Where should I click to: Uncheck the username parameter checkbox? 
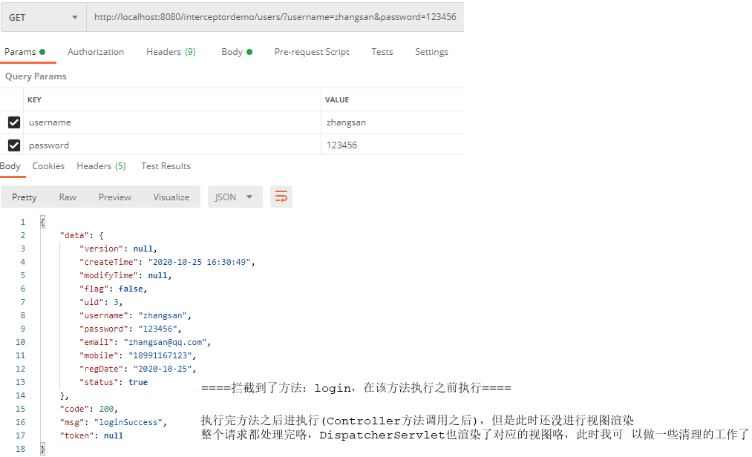(13, 122)
